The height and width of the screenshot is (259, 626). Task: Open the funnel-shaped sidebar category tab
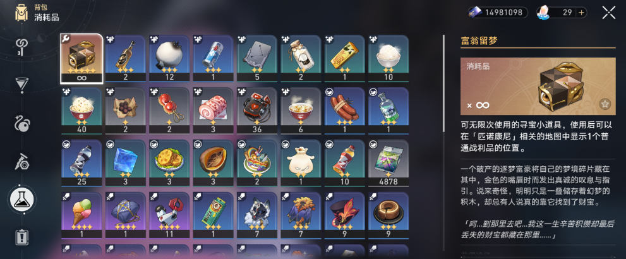pos(21,84)
